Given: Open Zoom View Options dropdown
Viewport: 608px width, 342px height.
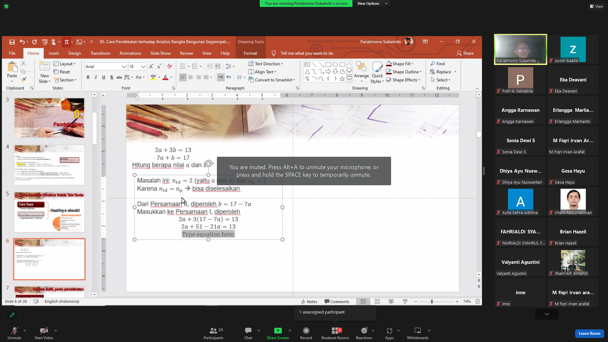Looking at the screenshot, I should pos(372,3).
